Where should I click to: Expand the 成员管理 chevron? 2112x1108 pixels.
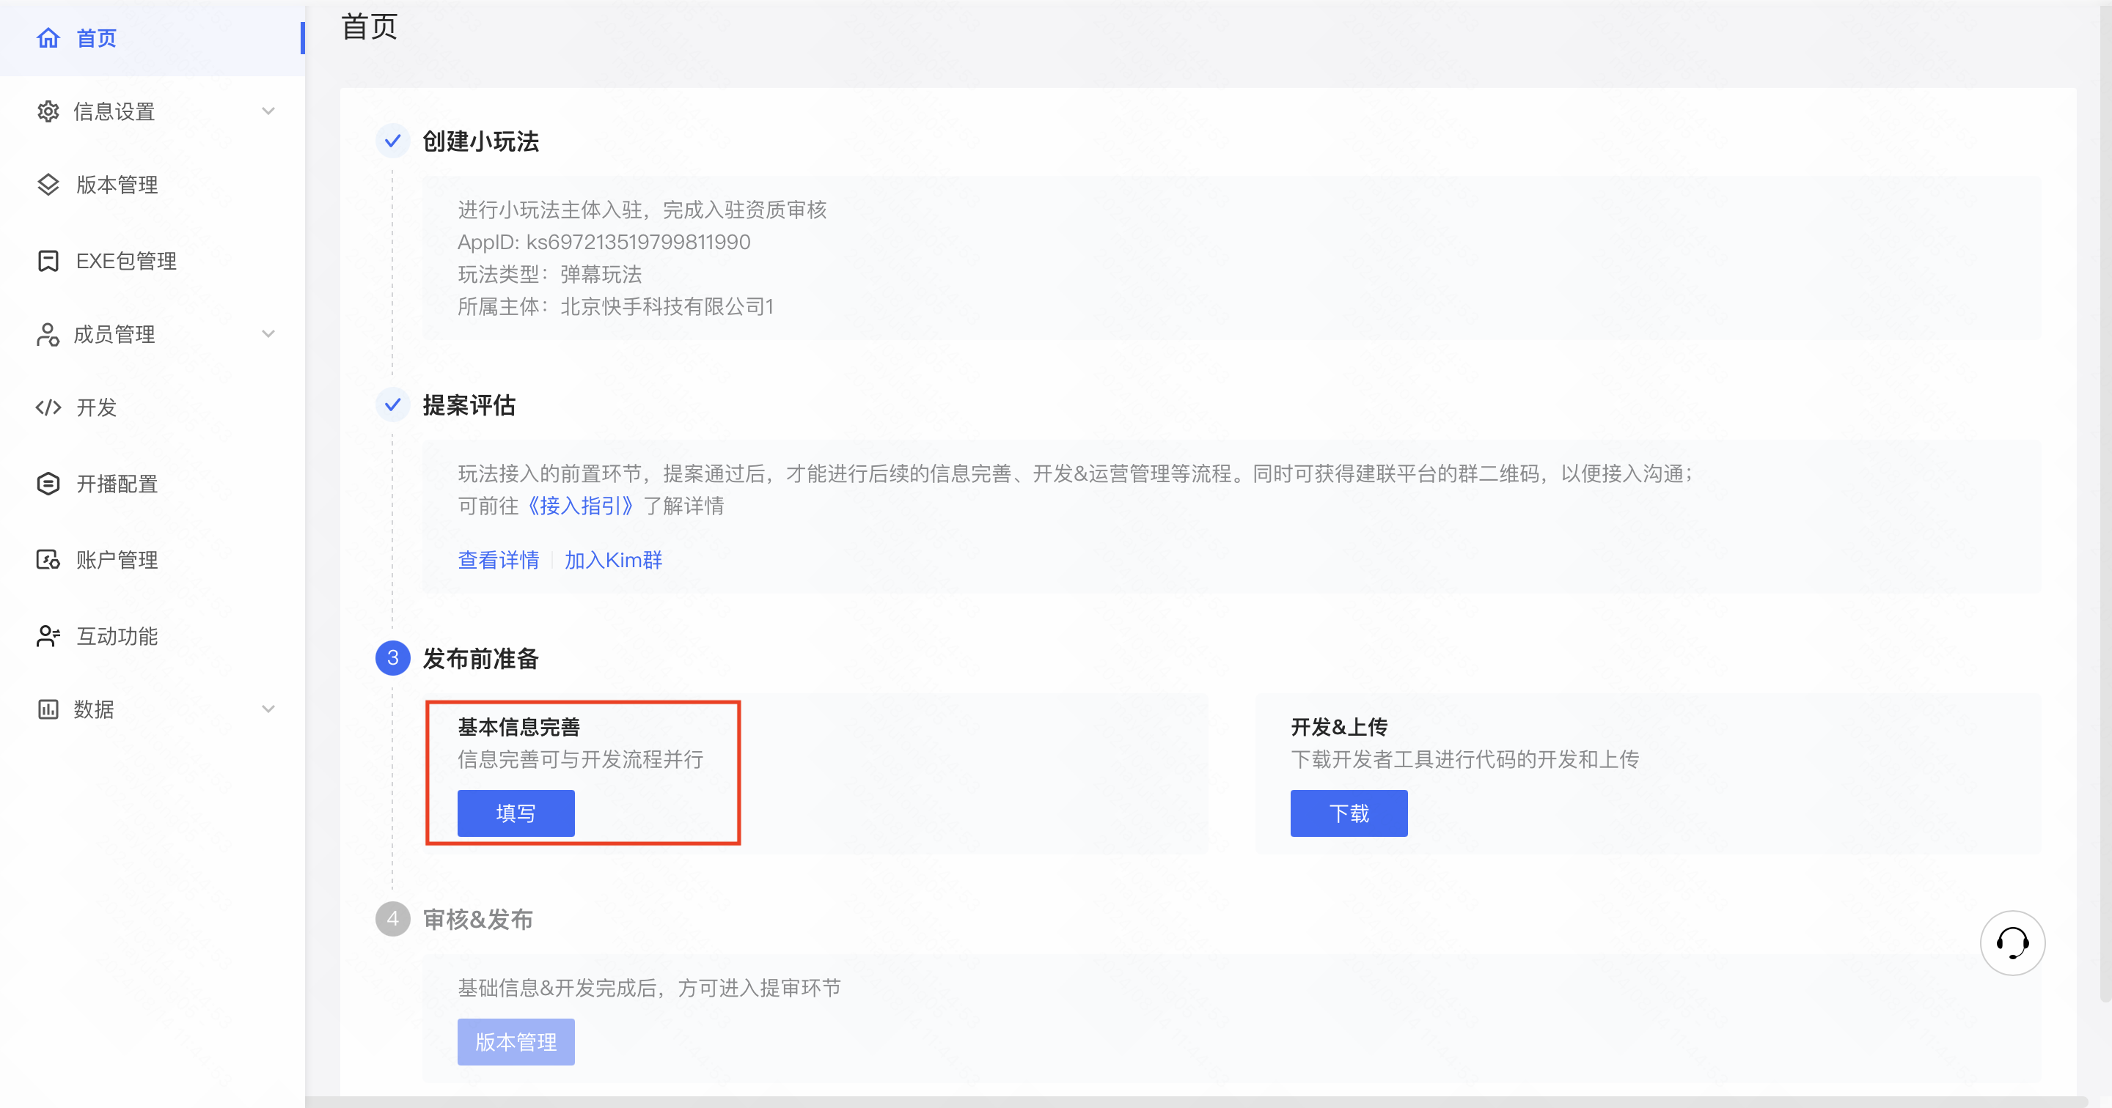click(268, 334)
